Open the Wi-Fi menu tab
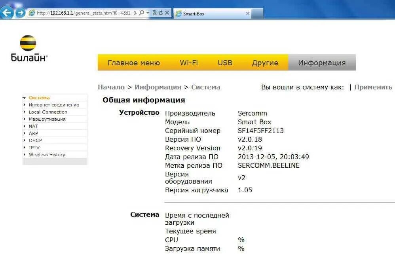This screenshot has width=395, height=254. click(189, 63)
